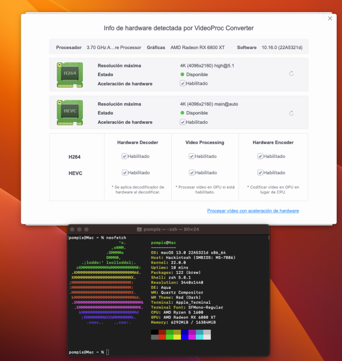Click the bright green neofetch color block
This screenshot has width=342, height=361.
[170, 337]
